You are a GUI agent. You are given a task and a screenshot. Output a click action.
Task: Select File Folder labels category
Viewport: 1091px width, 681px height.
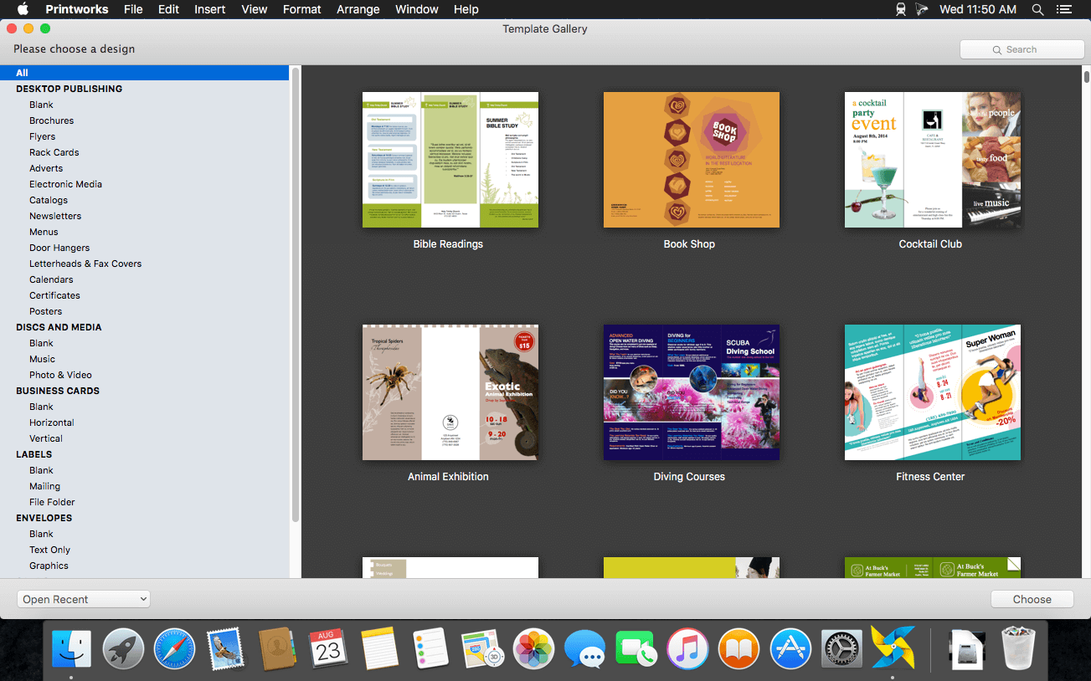[x=52, y=502]
